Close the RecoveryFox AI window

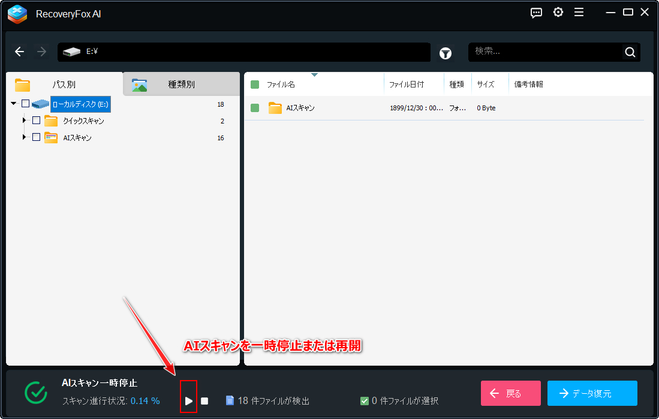coord(645,12)
